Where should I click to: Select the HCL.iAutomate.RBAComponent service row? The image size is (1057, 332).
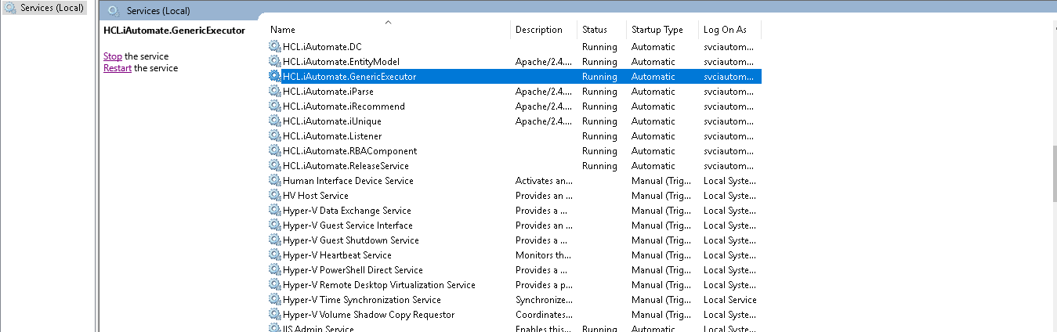(x=349, y=151)
